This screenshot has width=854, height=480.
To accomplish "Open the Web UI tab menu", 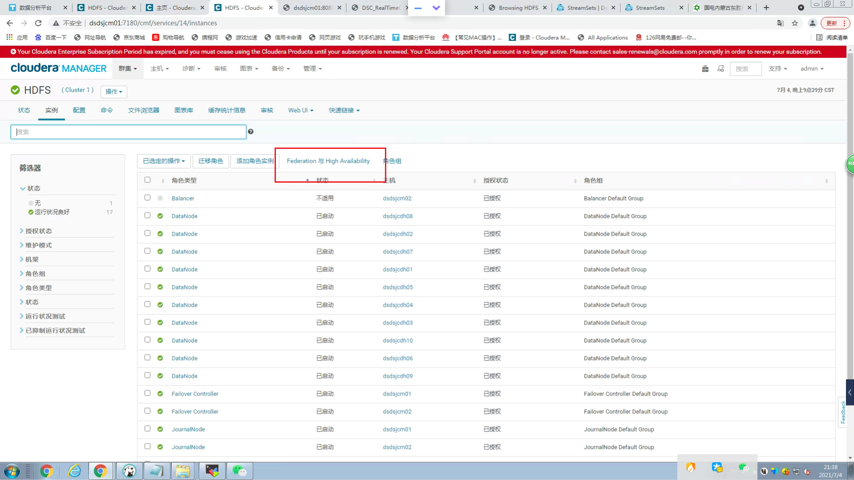I will (301, 110).
